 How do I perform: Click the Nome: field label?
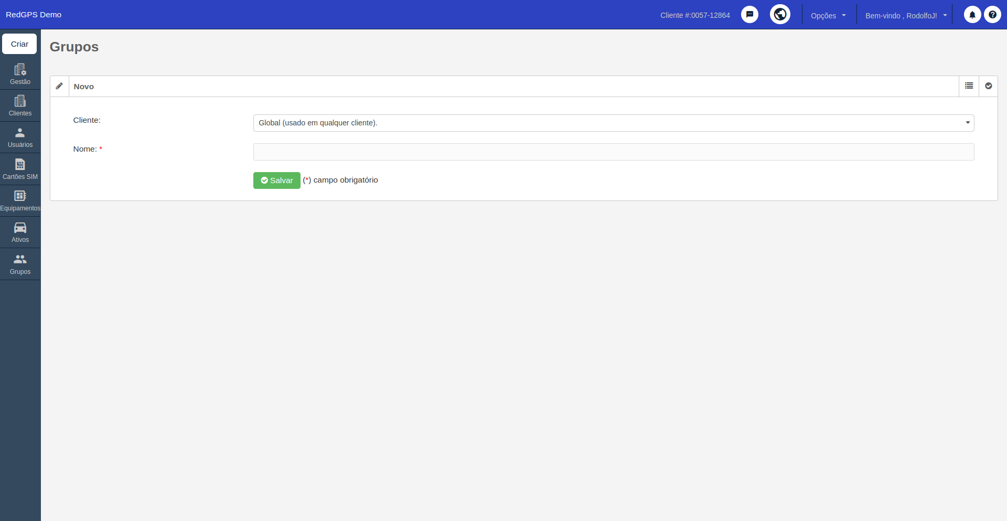88,149
